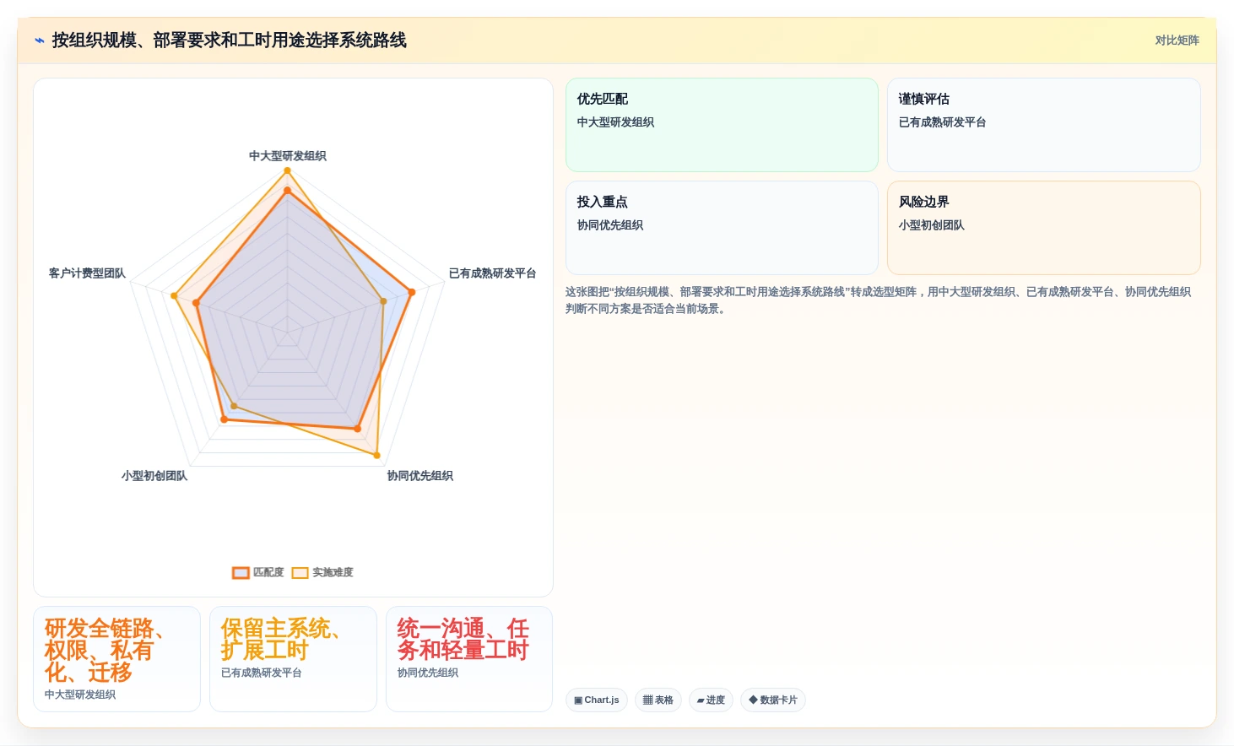1234x746 pixels.
Task: Open the 谨慎评估 matrix card
Action: point(1043,125)
